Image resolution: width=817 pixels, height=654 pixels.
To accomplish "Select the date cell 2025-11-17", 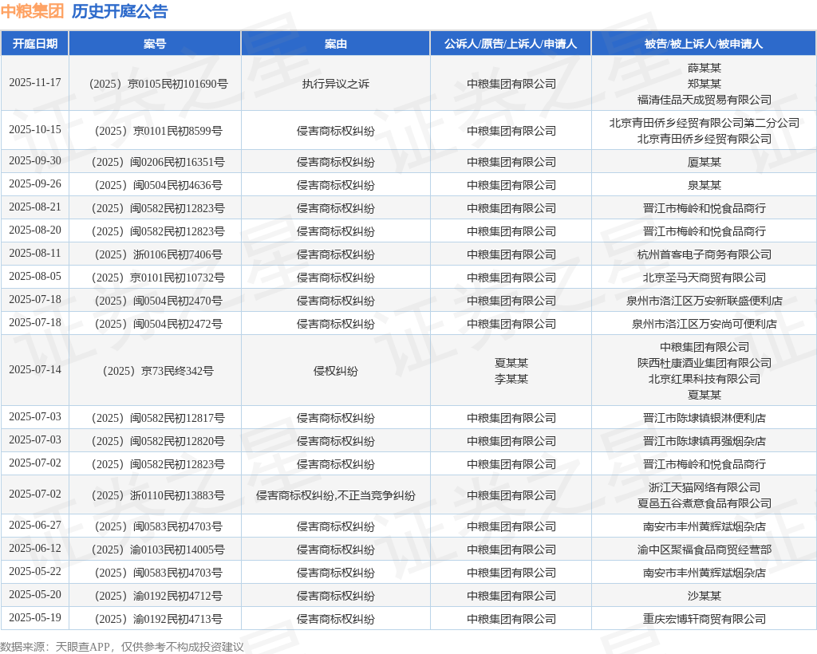I will point(35,83).
